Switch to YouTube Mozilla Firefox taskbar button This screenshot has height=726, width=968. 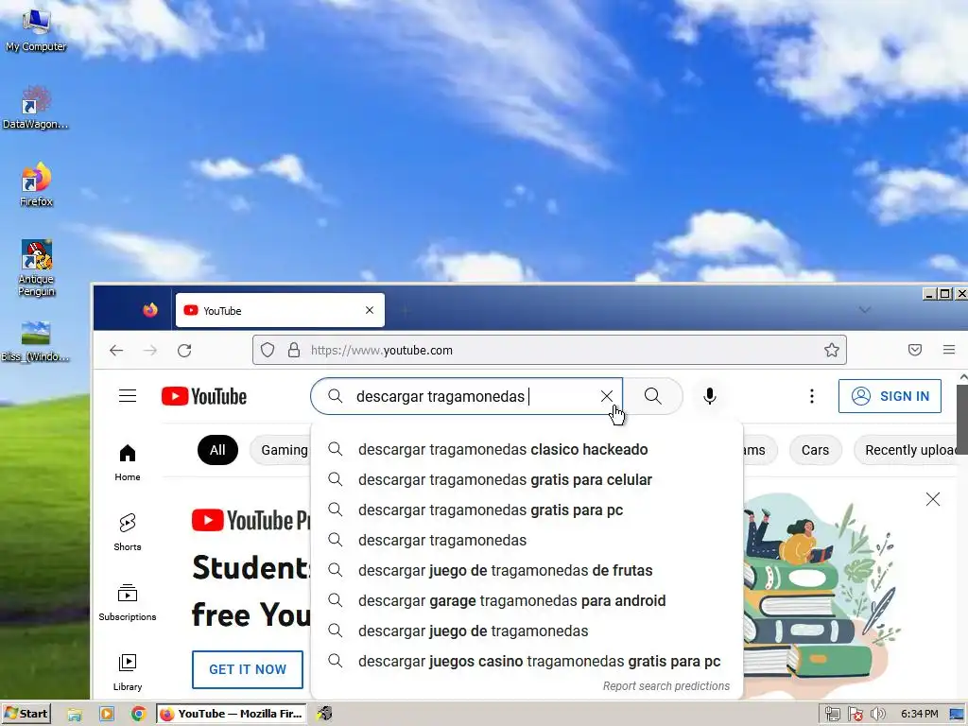point(233,714)
